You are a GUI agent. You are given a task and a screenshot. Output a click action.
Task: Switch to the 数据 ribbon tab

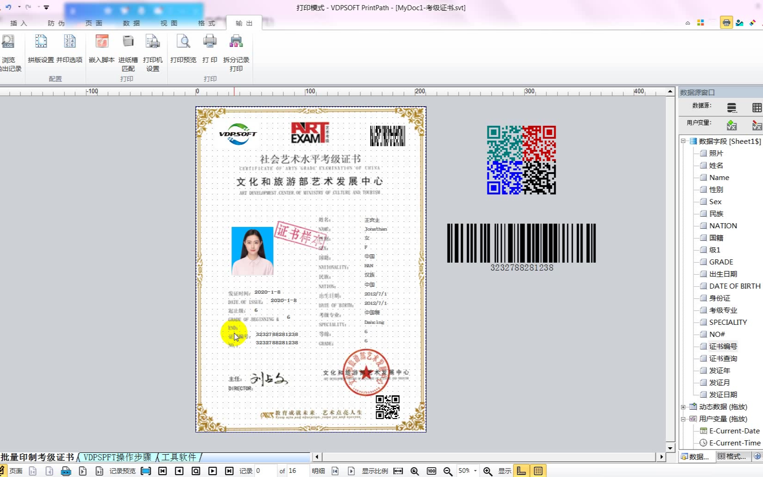131,23
